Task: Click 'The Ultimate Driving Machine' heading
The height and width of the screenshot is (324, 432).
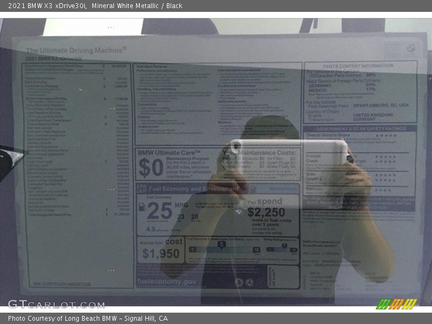Action: pos(76,50)
